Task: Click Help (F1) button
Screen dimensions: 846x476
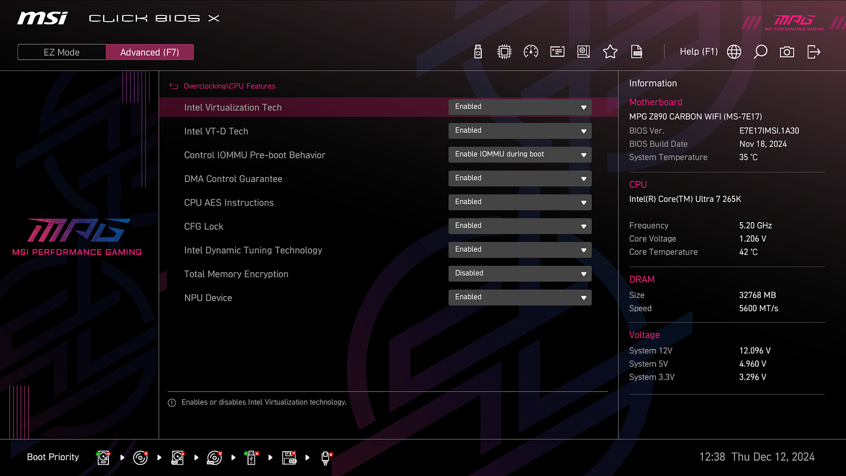Action: tap(698, 52)
